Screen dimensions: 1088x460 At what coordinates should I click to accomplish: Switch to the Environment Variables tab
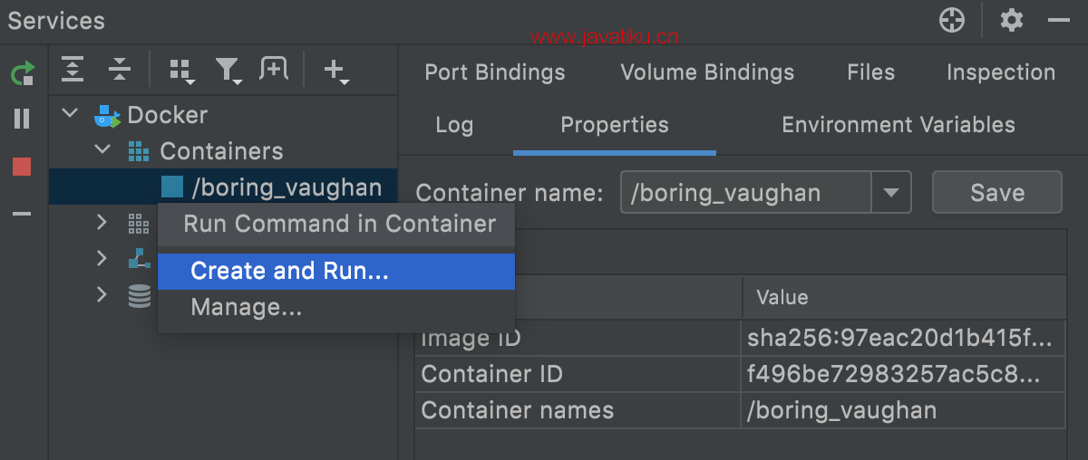pos(898,125)
